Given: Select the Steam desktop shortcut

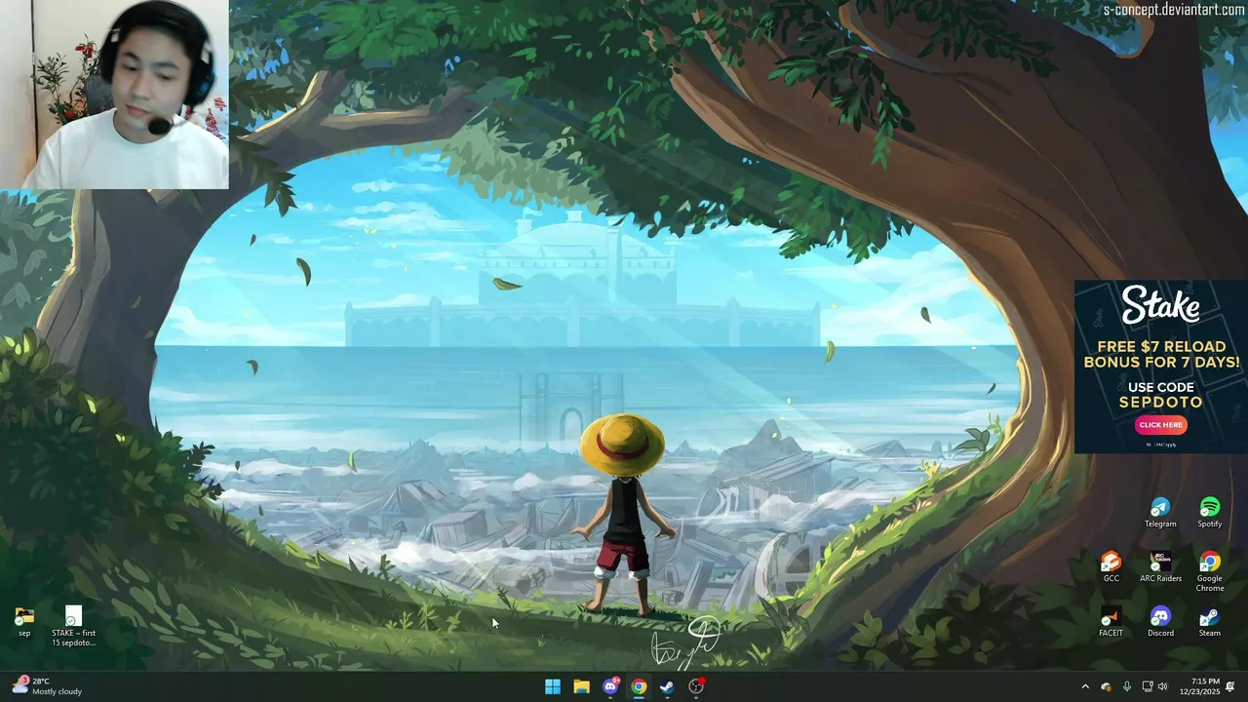Looking at the screenshot, I should (x=1210, y=621).
